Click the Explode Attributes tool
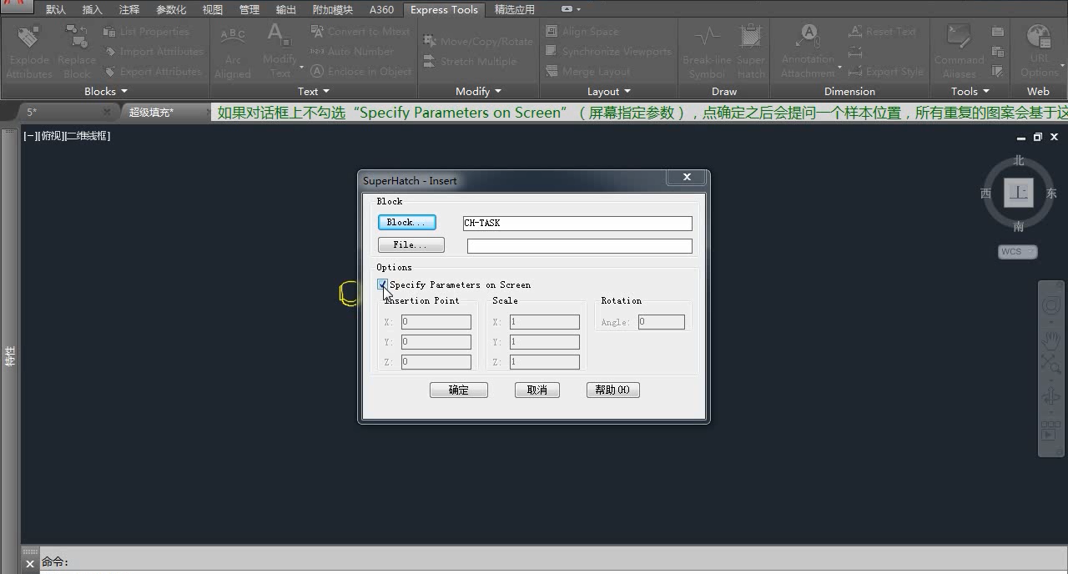1068x574 pixels. pyautogui.click(x=29, y=52)
